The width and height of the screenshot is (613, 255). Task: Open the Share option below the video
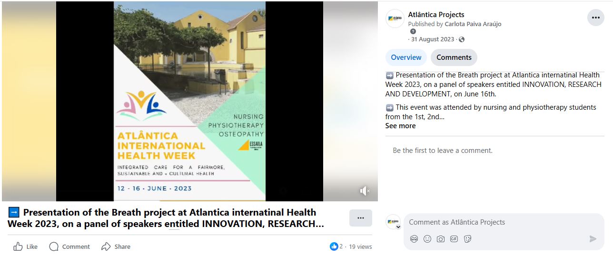pos(116,246)
